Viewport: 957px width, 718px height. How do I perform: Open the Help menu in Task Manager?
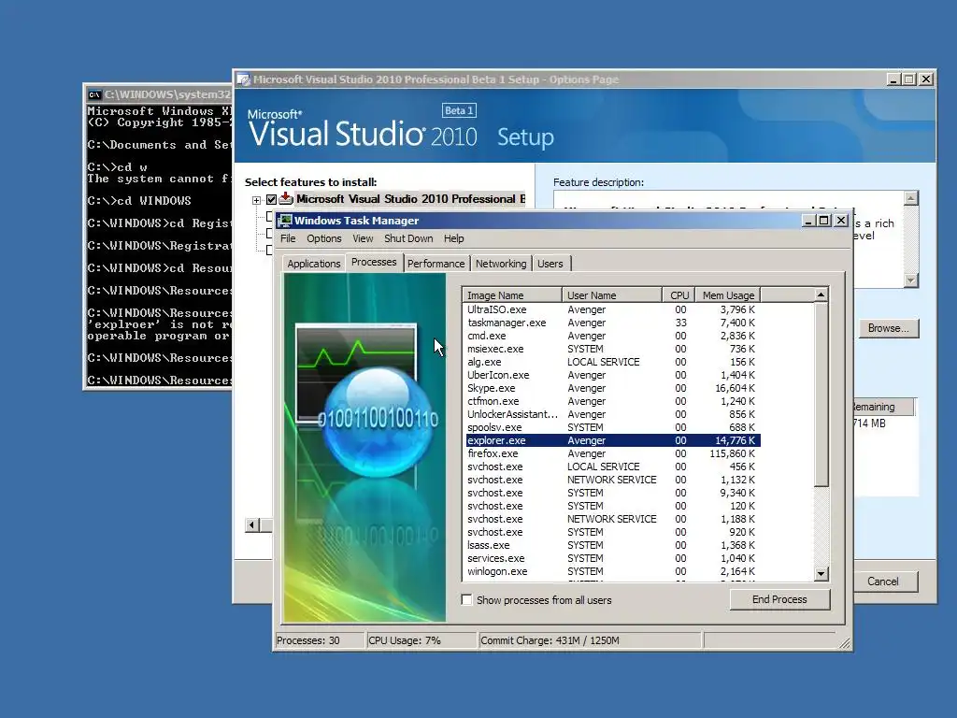[x=453, y=238]
